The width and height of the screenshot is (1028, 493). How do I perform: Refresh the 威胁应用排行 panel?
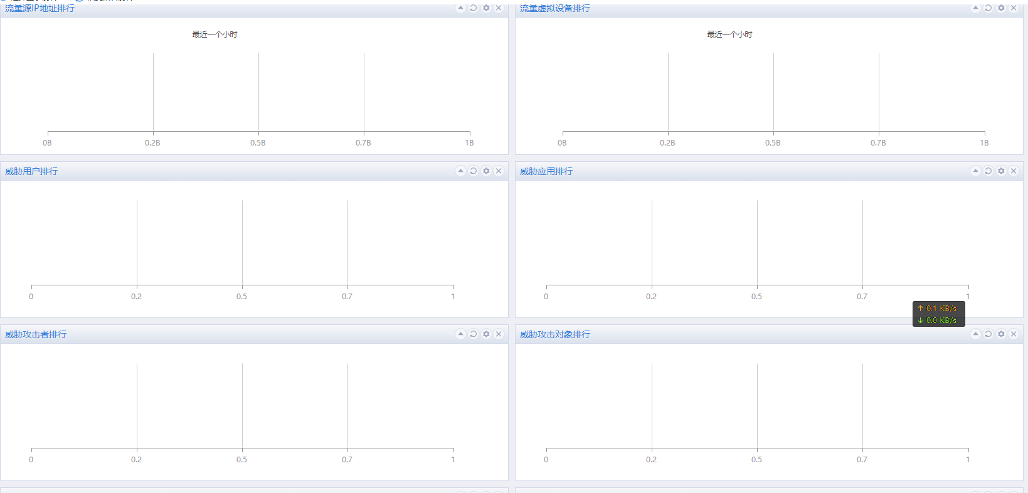[x=988, y=171]
